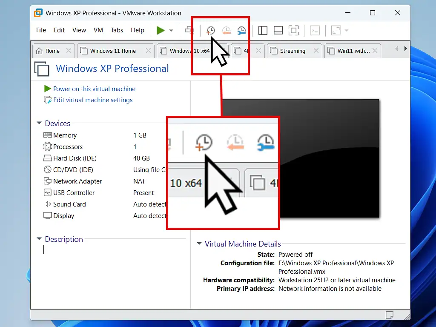Close the Streaming tab
436x327 pixels.
316,51
